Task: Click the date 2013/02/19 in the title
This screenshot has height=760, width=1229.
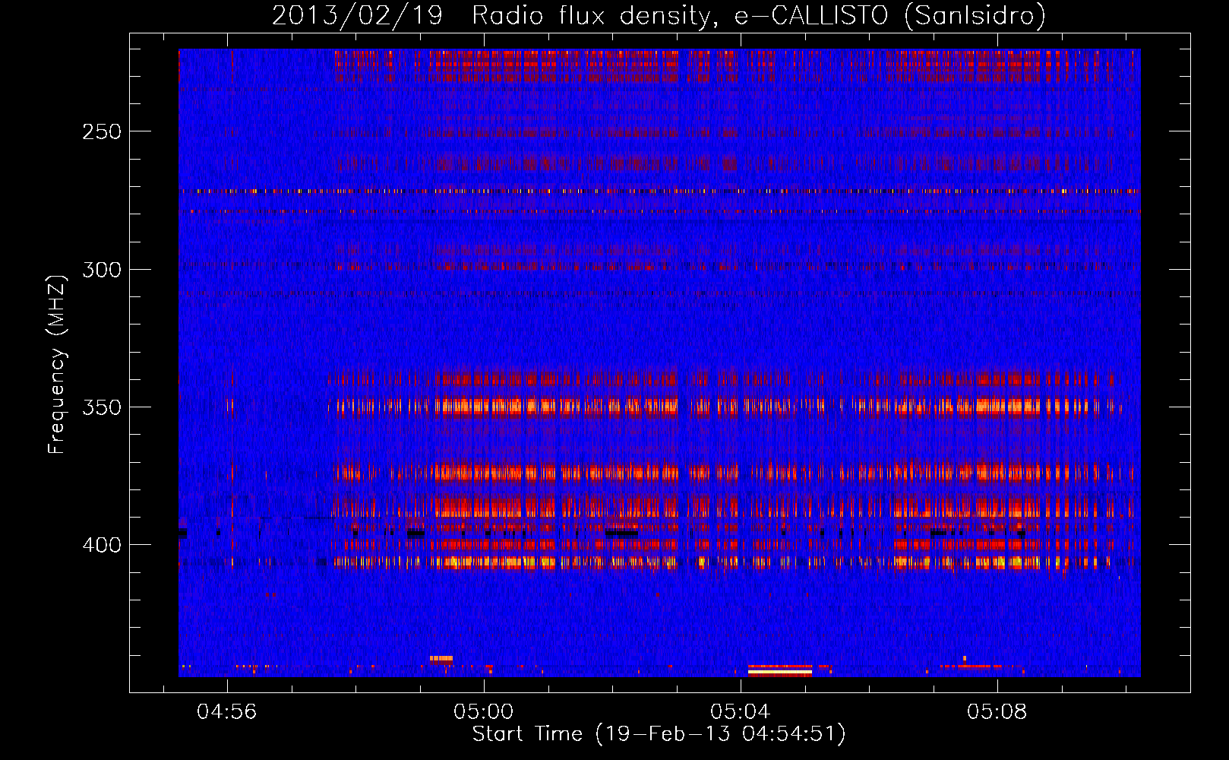Action: 357,15
